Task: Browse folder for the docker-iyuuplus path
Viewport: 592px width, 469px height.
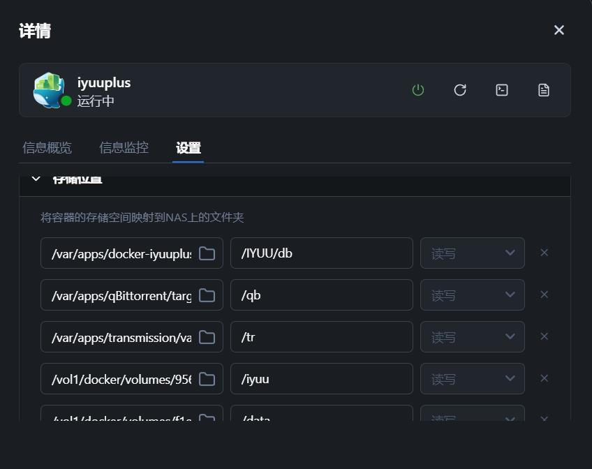Action: [207, 253]
